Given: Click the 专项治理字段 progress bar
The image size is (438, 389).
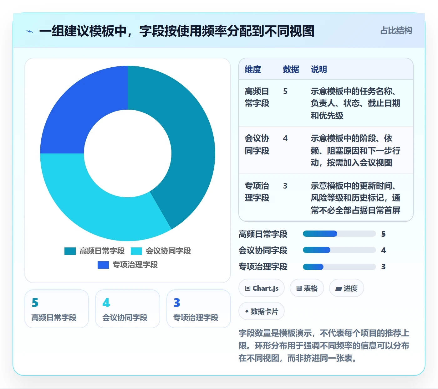Looking at the screenshot, I should click(339, 267).
